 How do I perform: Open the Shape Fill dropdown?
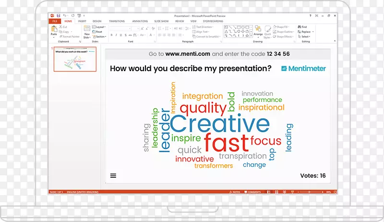click(x=281, y=27)
